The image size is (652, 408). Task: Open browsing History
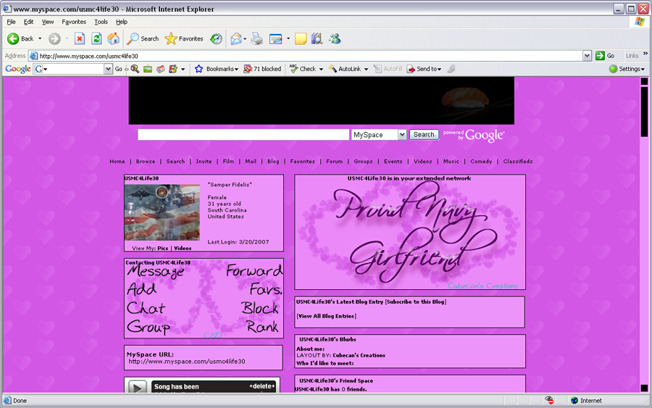(x=216, y=38)
